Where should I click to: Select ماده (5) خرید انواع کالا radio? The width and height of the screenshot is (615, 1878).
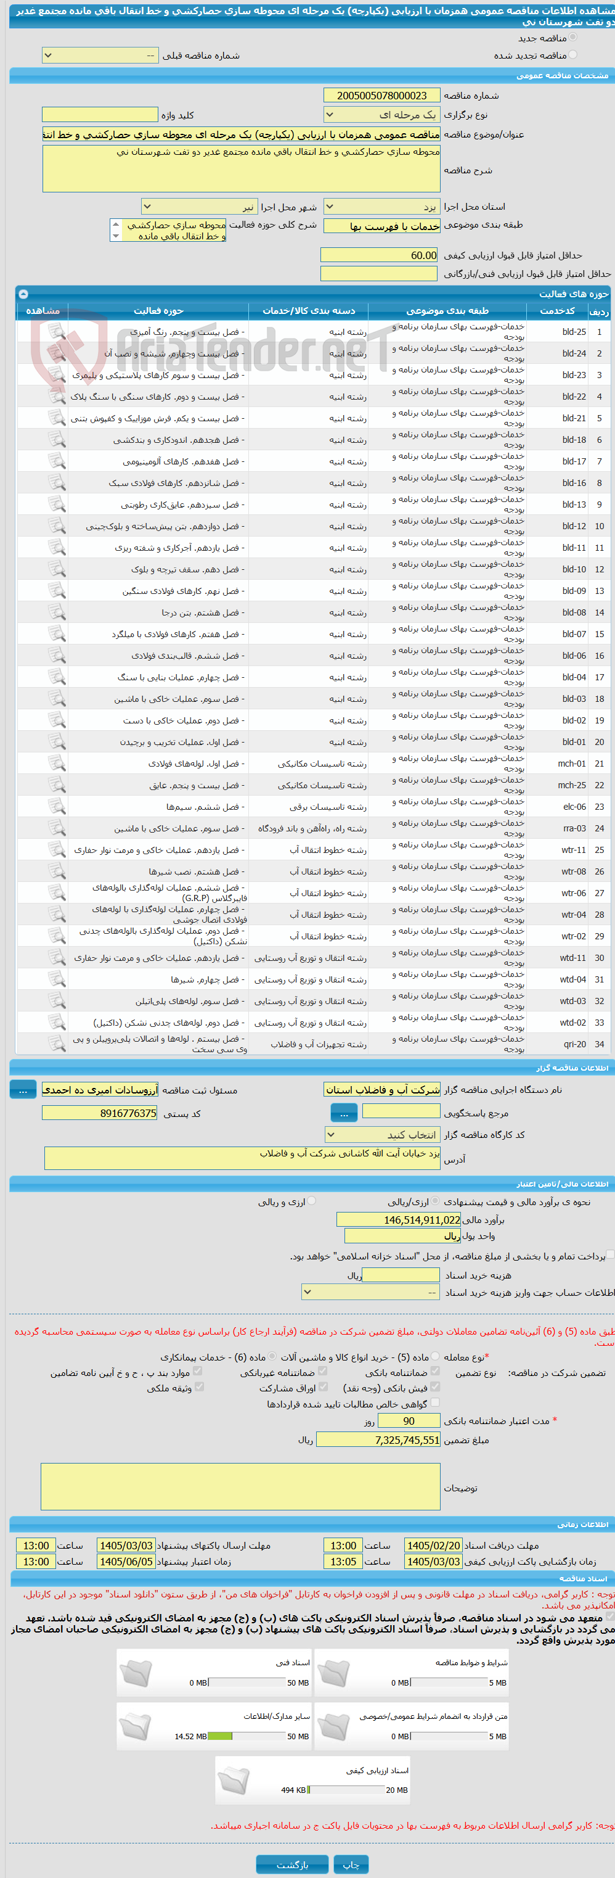[435, 1356]
